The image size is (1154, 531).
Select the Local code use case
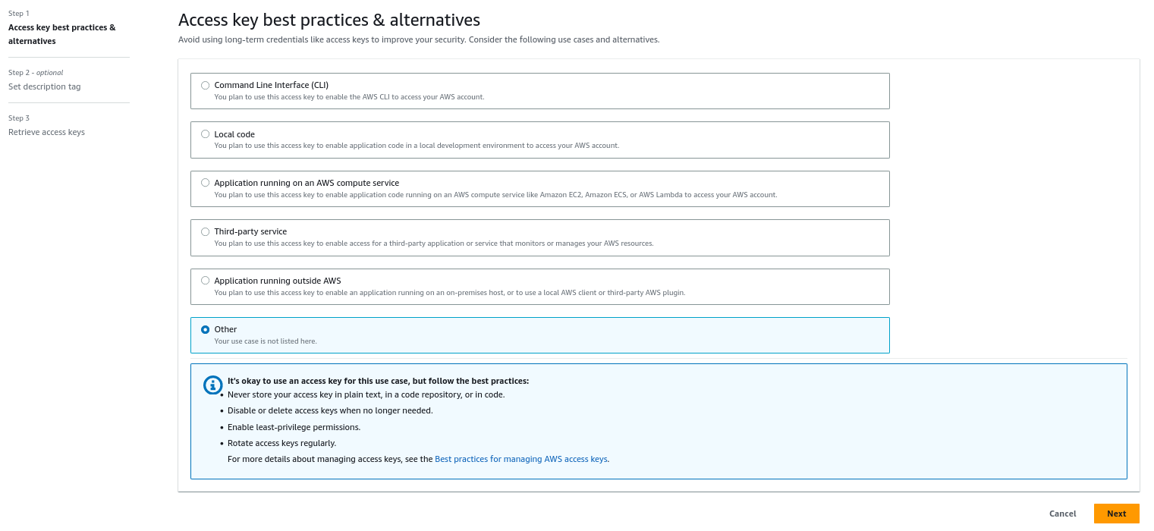[205, 134]
